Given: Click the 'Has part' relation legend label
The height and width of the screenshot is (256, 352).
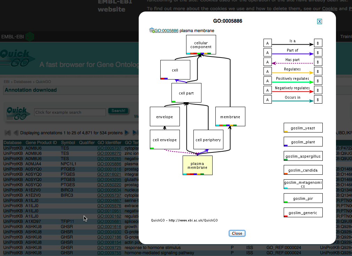Looking at the screenshot, I should tap(292, 60).
